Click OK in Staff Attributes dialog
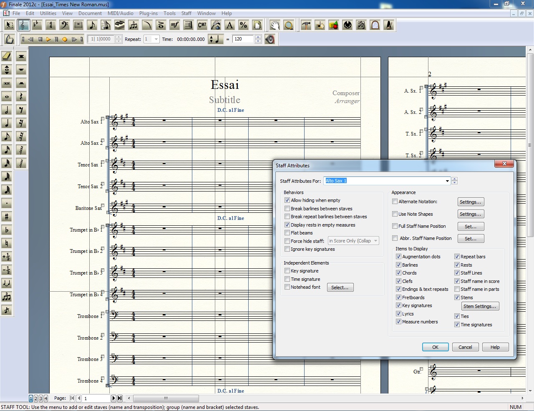Screen dimensions: 534x411 pyautogui.click(x=435, y=347)
